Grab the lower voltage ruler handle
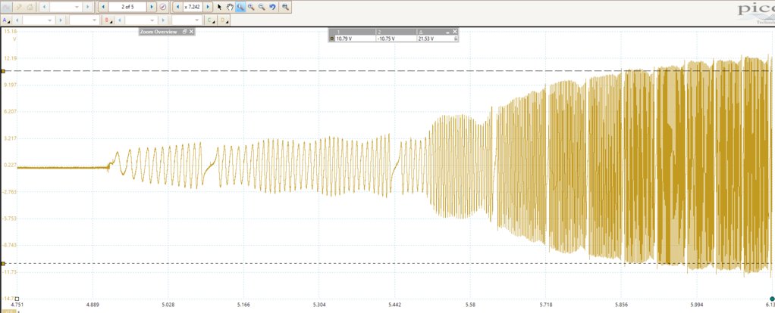This screenshot has width=775, height=313. coord(2,264)
